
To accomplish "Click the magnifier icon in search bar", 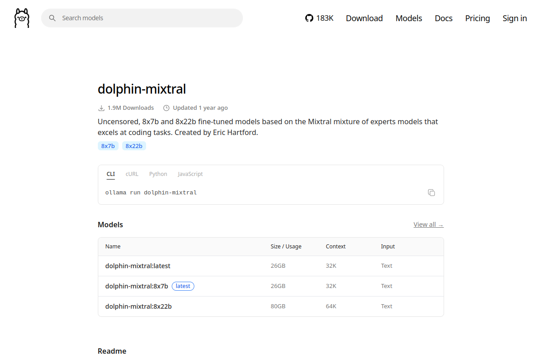I will coord(52,18).
